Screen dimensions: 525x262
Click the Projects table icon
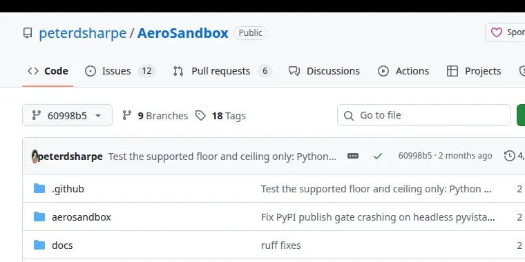[x=452, y=71]
